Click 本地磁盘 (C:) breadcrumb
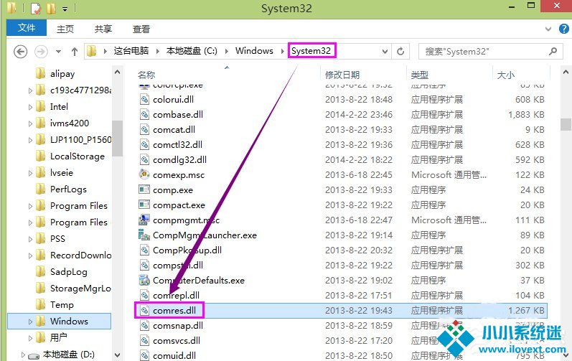572x361 pixels. [x=192, y=51]
